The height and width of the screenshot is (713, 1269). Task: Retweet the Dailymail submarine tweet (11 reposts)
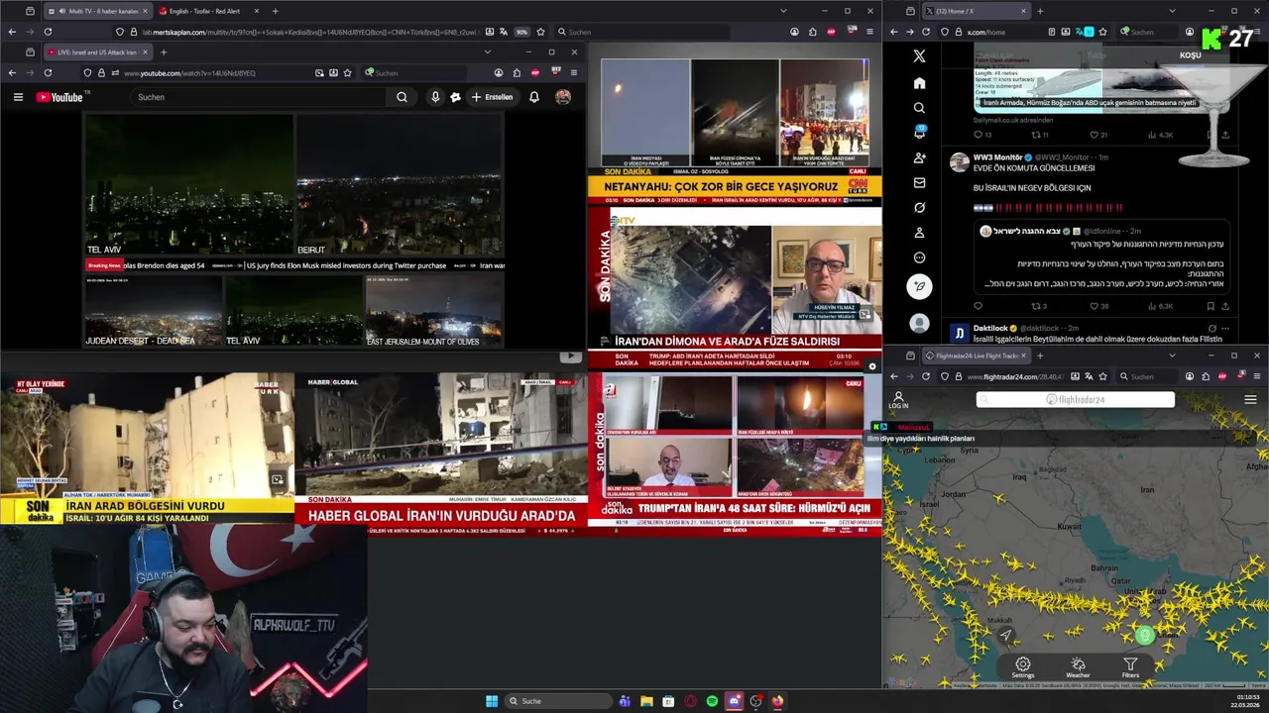click(1040, 135)
